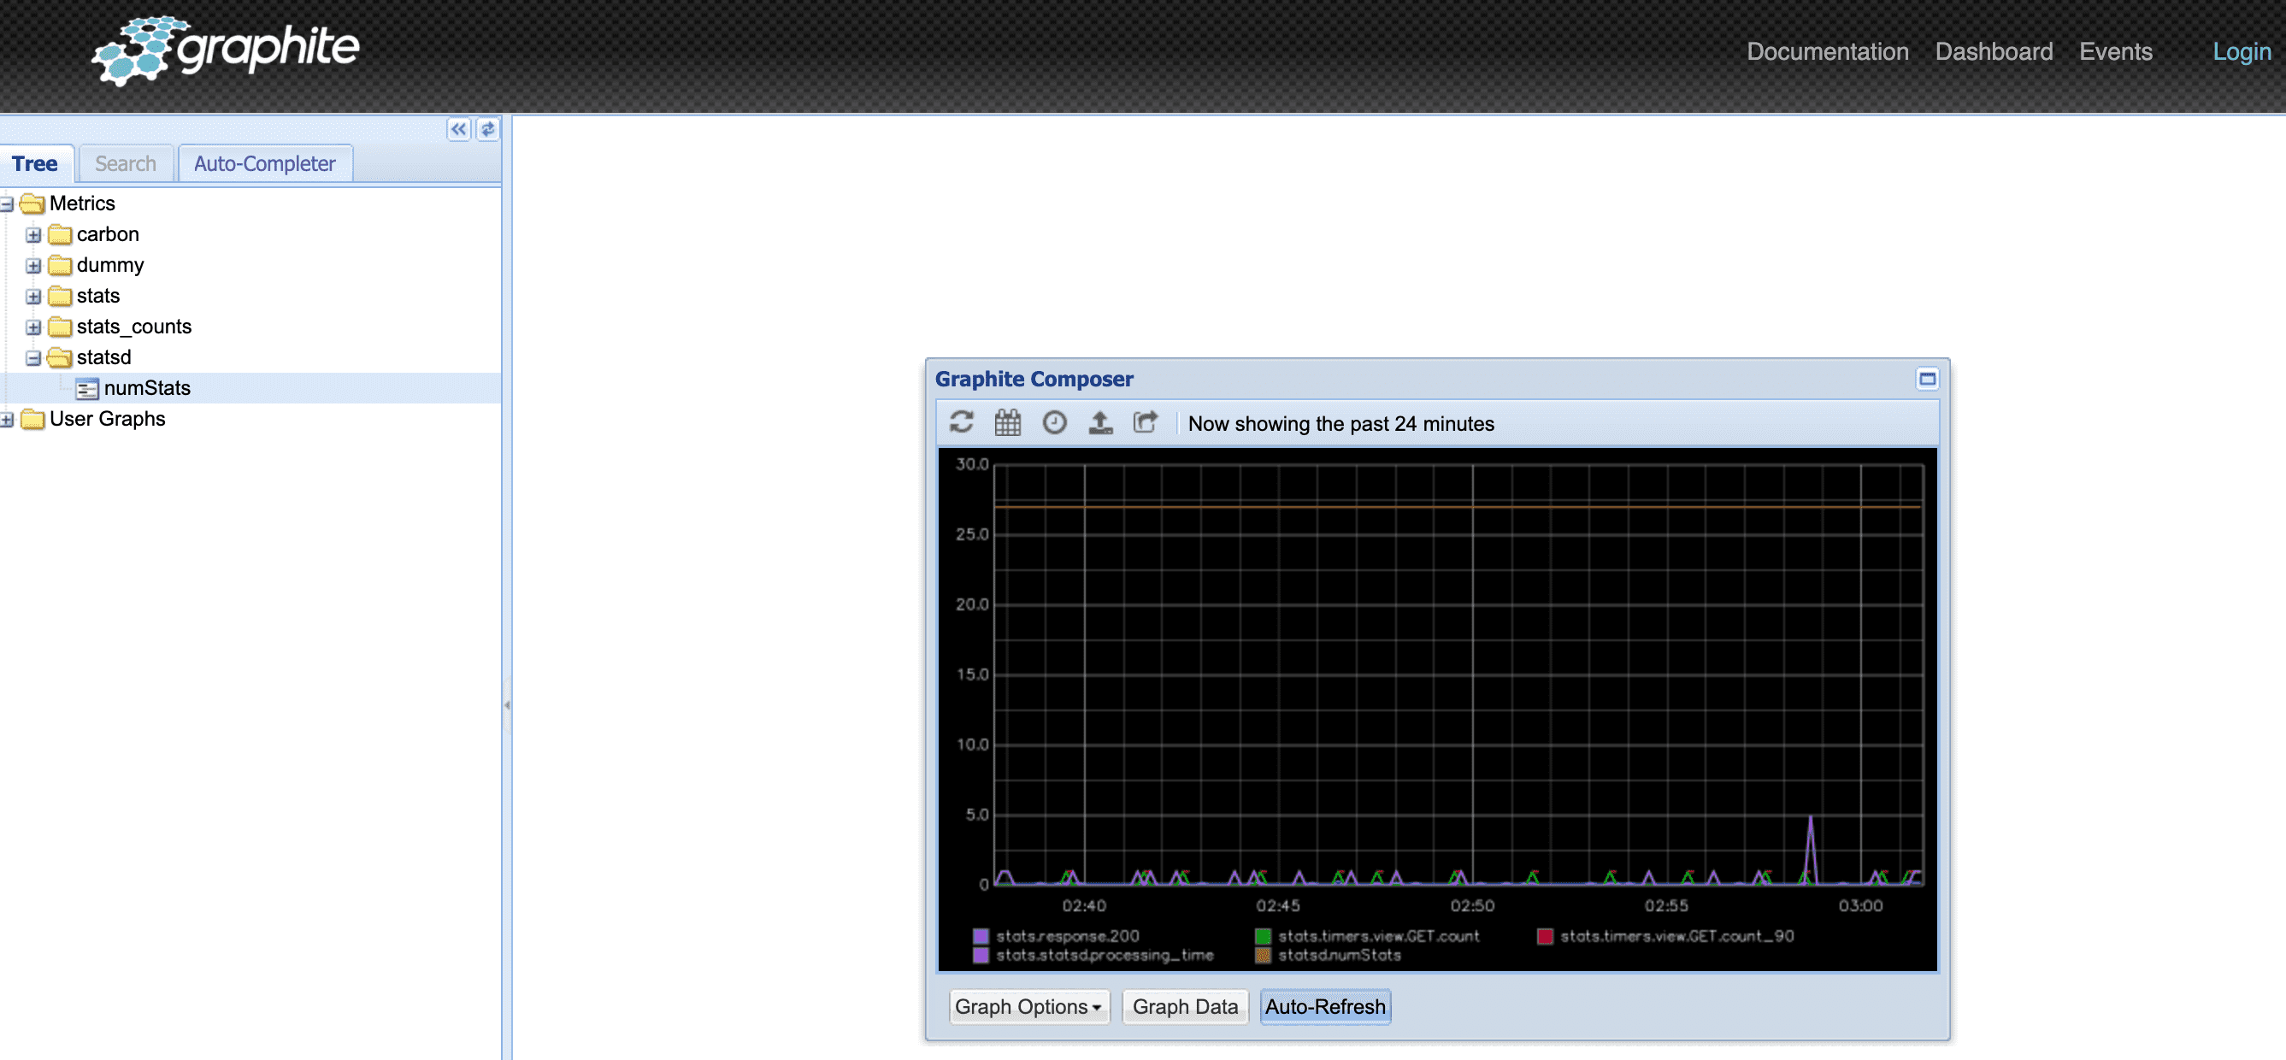This screenshot has height=1060, width=2286.
Task: Select the numStats metric label
Action: (147, 387)
